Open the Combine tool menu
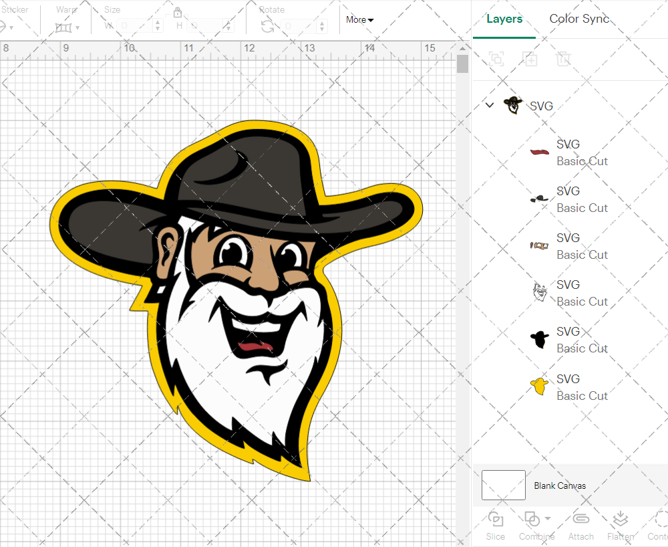This screenshot has height=547, width=668. pos(536,520)
